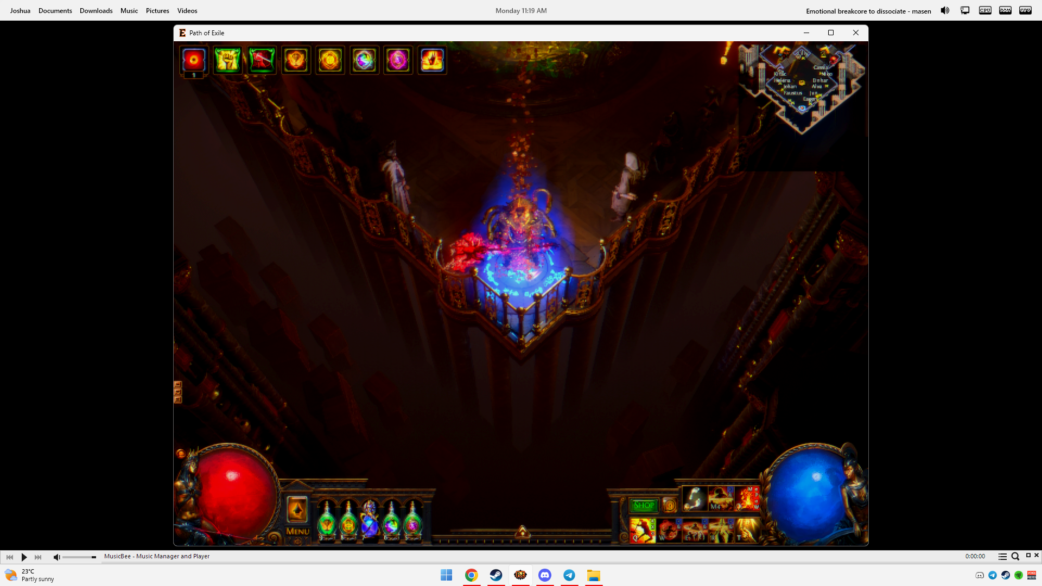Activate the R skill slot
The image size is (1042, 586).
tap(721, 530)
